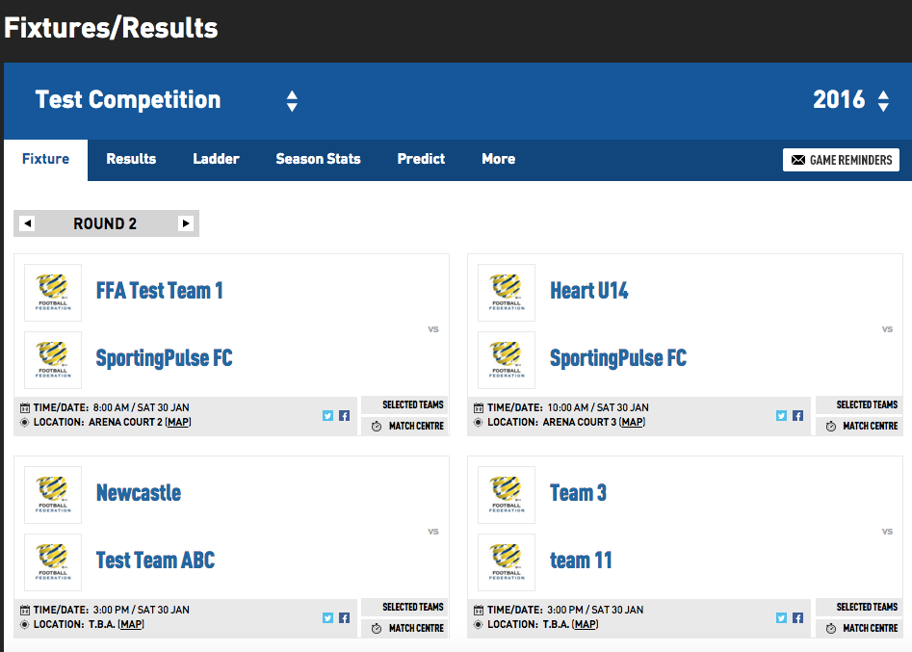This screenshot has height=652, width=912.
Task: Share Heart U14 match on Twitter
Action: pos(781,415)
